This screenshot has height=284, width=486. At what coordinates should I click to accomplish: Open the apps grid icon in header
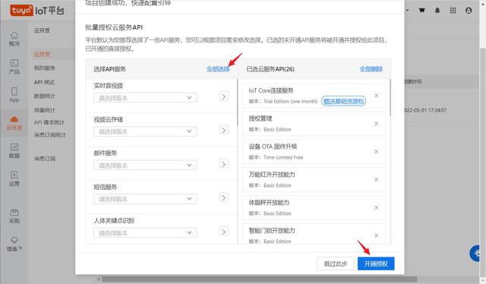453,10
